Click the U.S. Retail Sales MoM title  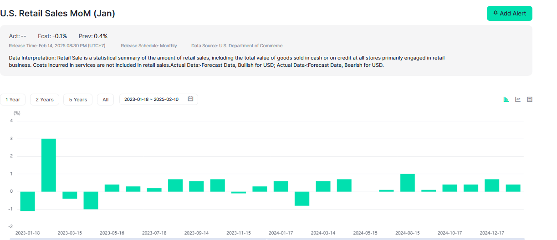(x=57, y=14)
